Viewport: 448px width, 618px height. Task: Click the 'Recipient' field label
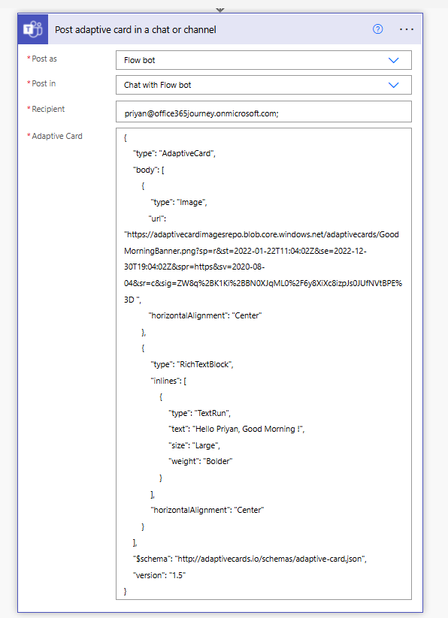click(x=47, y=109)
